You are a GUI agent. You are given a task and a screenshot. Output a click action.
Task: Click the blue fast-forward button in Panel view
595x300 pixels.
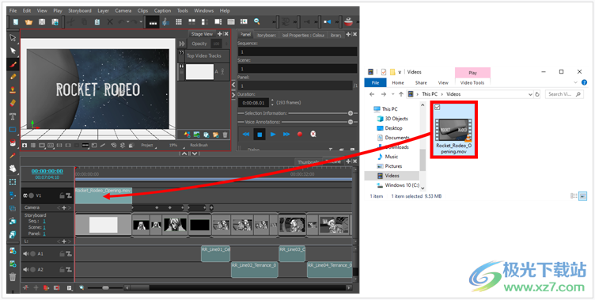[286, 134]
